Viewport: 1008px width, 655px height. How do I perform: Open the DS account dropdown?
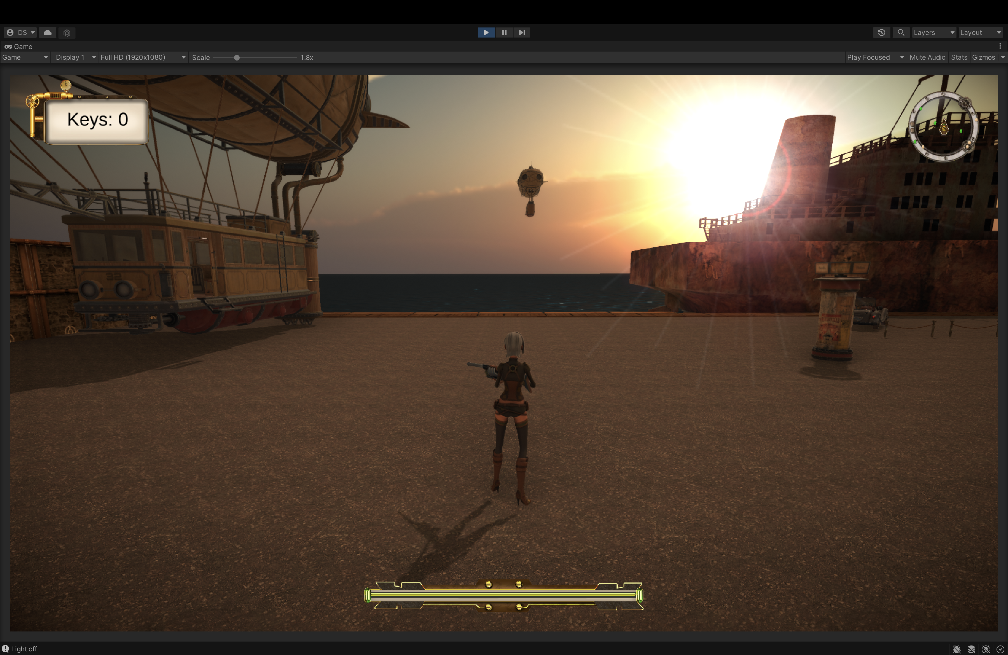coord(21,32)
